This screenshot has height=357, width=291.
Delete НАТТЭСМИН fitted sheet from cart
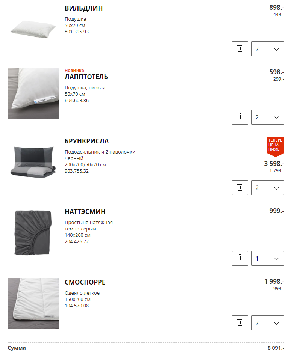coord(240,258)
